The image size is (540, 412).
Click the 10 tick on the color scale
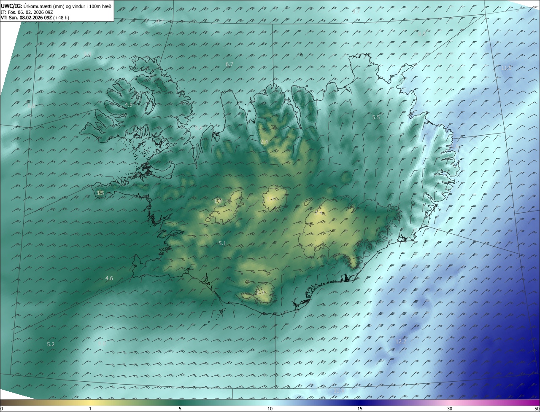[270, 409]
